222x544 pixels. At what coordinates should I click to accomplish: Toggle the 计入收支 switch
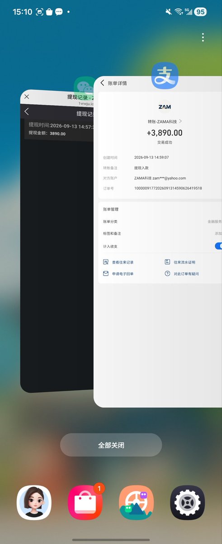click(218, 246)
